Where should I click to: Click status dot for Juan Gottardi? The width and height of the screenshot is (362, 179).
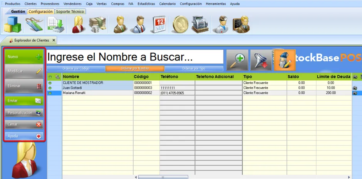[50, 88]
